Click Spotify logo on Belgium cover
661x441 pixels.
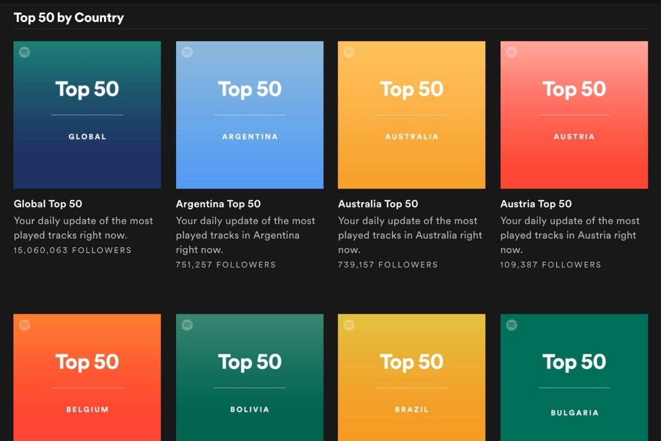click(x=25, y=325)
